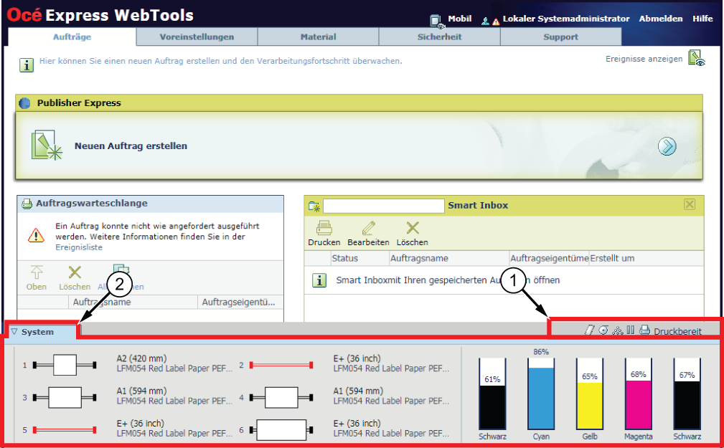
Task: Click the Auftragswarteschlange printer icon
Action: 27,204
